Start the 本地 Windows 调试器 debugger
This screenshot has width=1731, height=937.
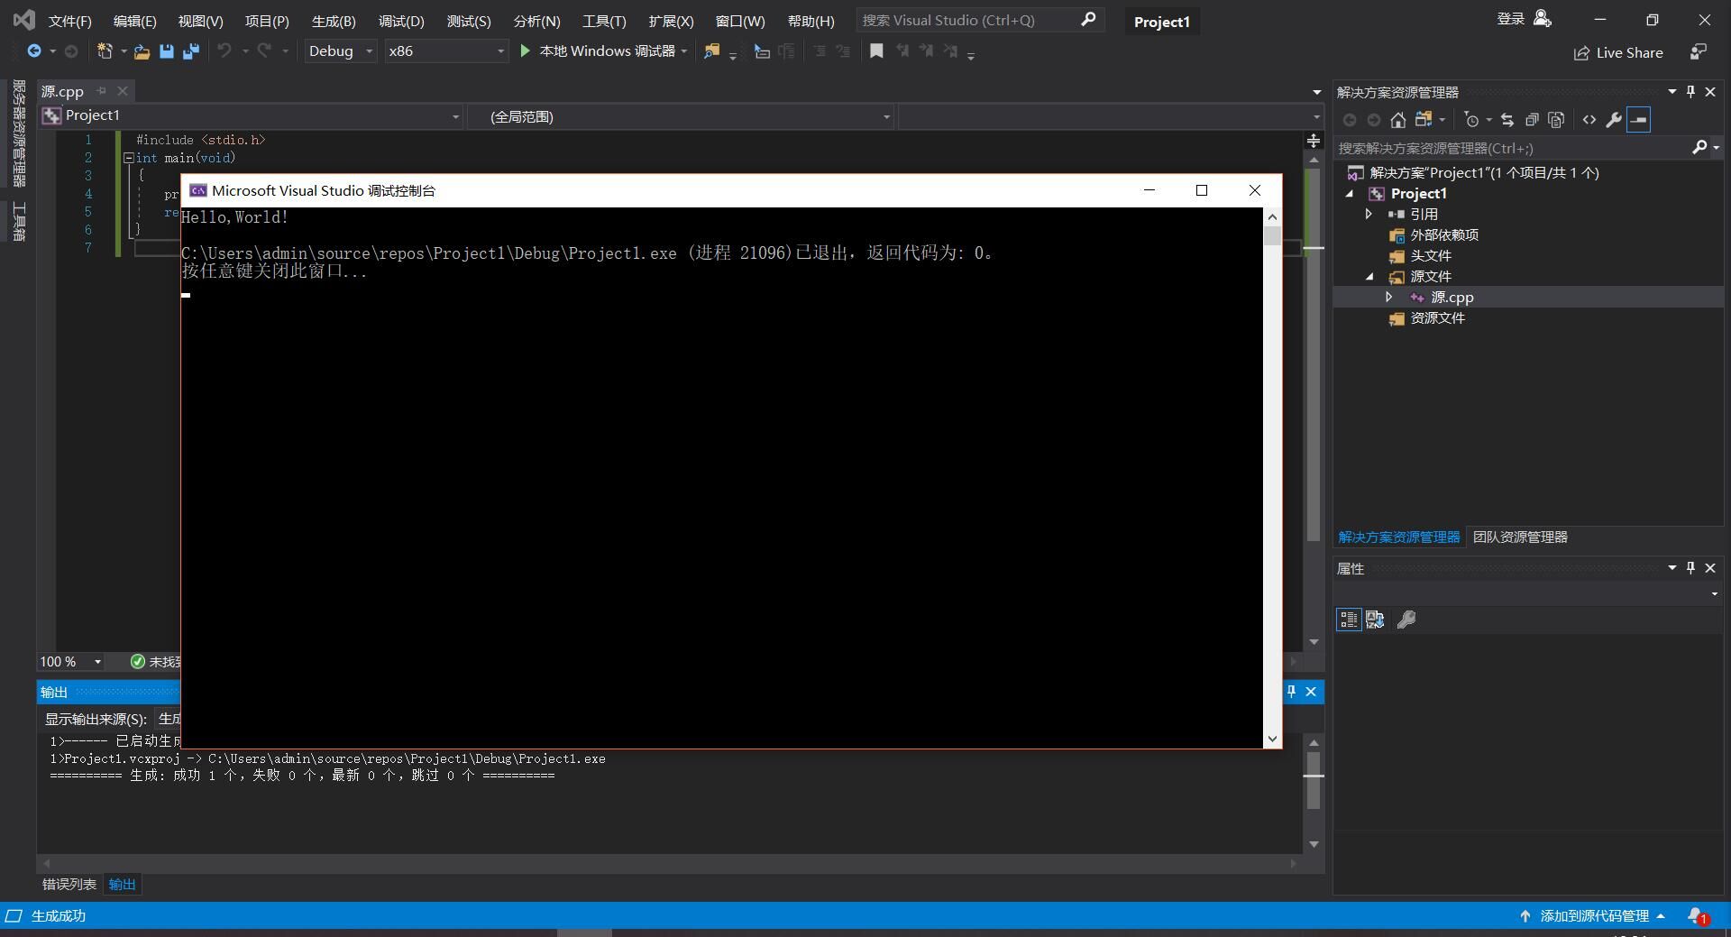pyautogui.click(x=599, y=51)
